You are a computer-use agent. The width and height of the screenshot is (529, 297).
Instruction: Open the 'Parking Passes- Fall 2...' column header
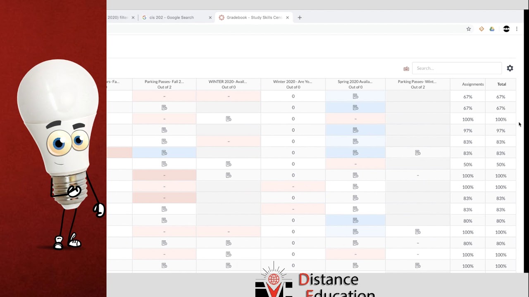tap(164, 84)
